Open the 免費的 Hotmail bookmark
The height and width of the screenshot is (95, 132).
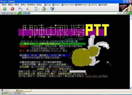pos(81,5)
